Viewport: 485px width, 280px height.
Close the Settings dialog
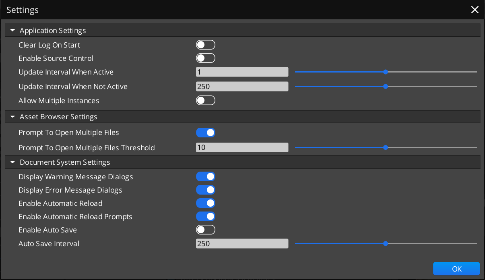[475, 9]
